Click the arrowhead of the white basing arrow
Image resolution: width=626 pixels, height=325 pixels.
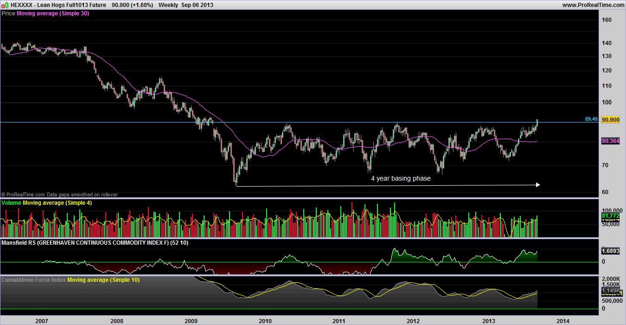point(537,185)
